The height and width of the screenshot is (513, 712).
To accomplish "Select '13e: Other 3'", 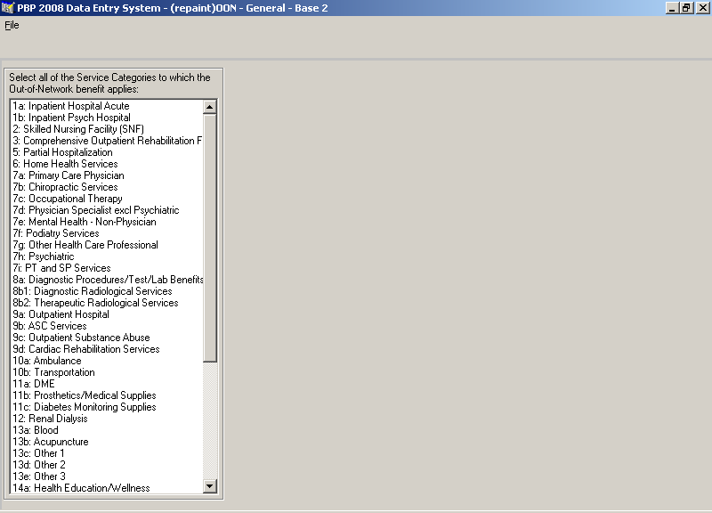I will tap(107, 476).
